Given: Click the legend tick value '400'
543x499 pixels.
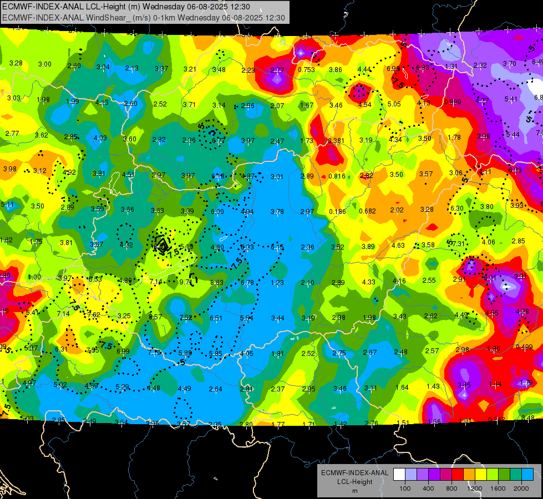Looking at the screenshot, I should click(x=428, y=488).
